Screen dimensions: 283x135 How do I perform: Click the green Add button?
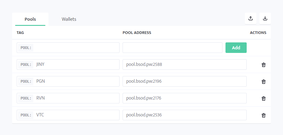pos(236,48)
